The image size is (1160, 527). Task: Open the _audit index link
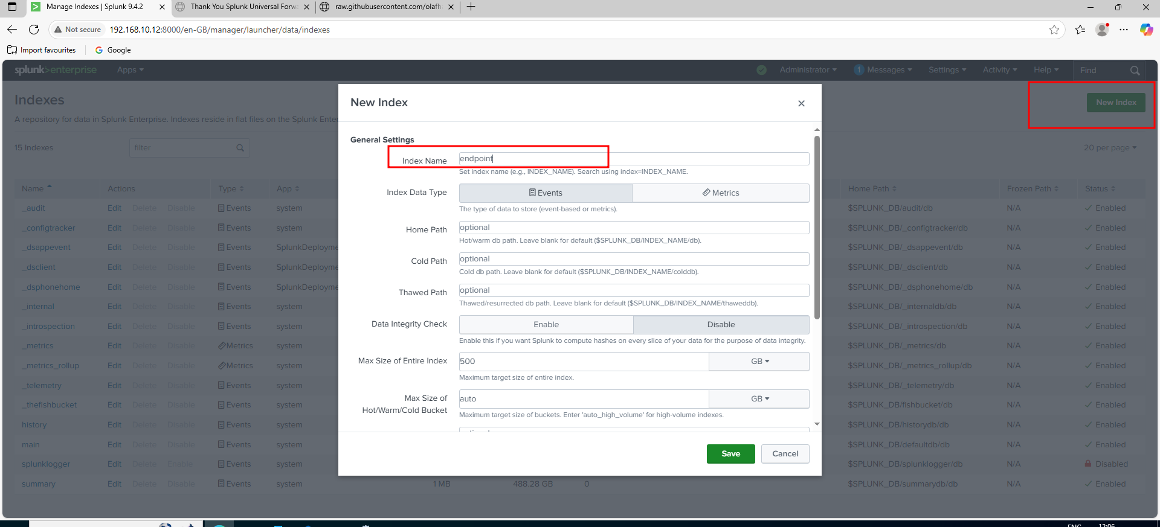click(33, 208)
